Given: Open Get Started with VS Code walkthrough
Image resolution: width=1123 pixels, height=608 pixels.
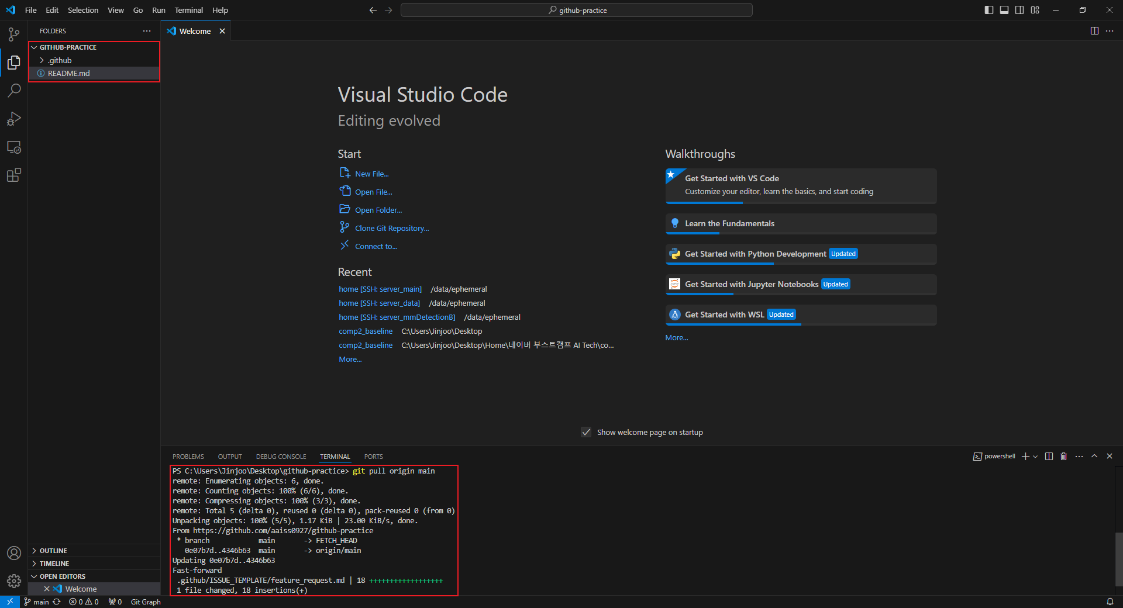Looking at the screenshot, I should pos(801,186).
